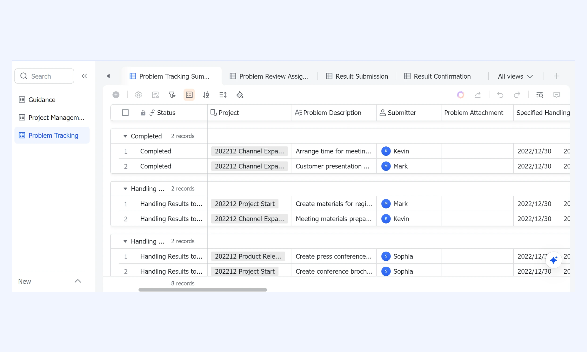The height and width of the screenshot is (352, 587).
Task: Open the comments speech bubble icon
Action: point(556,95)
